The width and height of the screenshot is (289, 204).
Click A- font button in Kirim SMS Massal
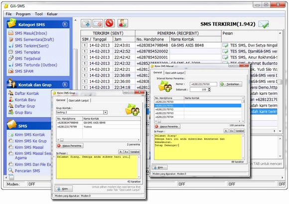tap(226, 131)
